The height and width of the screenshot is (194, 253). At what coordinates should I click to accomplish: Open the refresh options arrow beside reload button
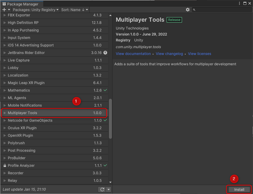tap(108, 189)
